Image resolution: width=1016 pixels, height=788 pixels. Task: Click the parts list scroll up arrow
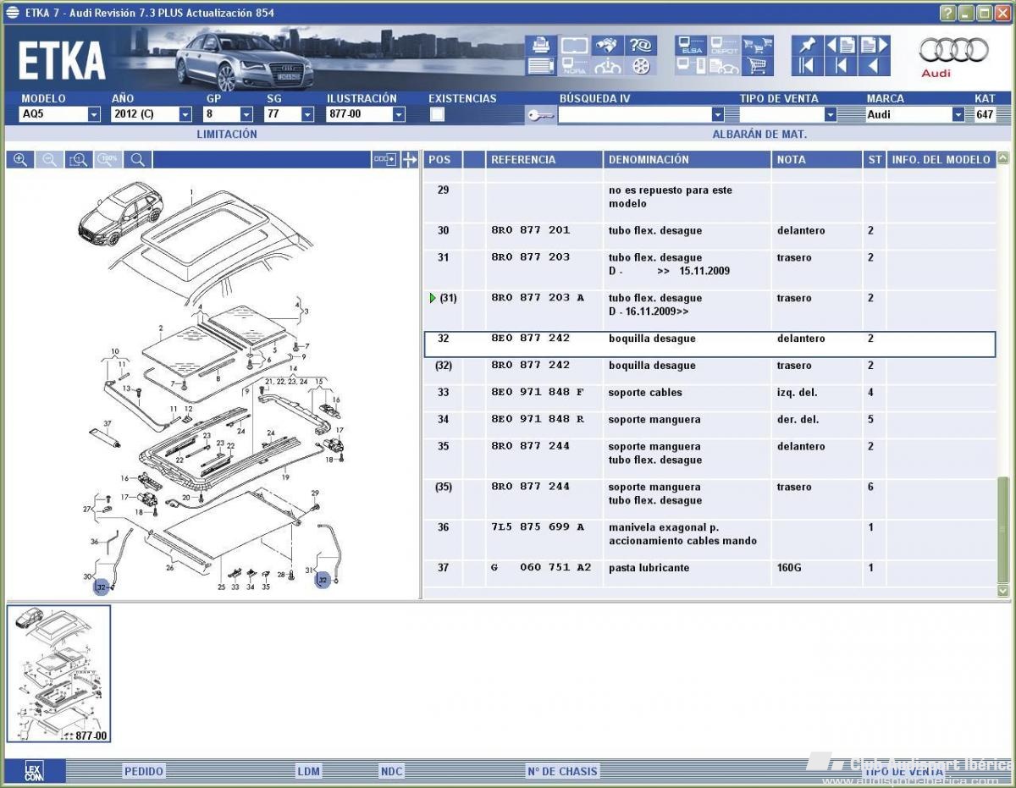pos(1003,157)
